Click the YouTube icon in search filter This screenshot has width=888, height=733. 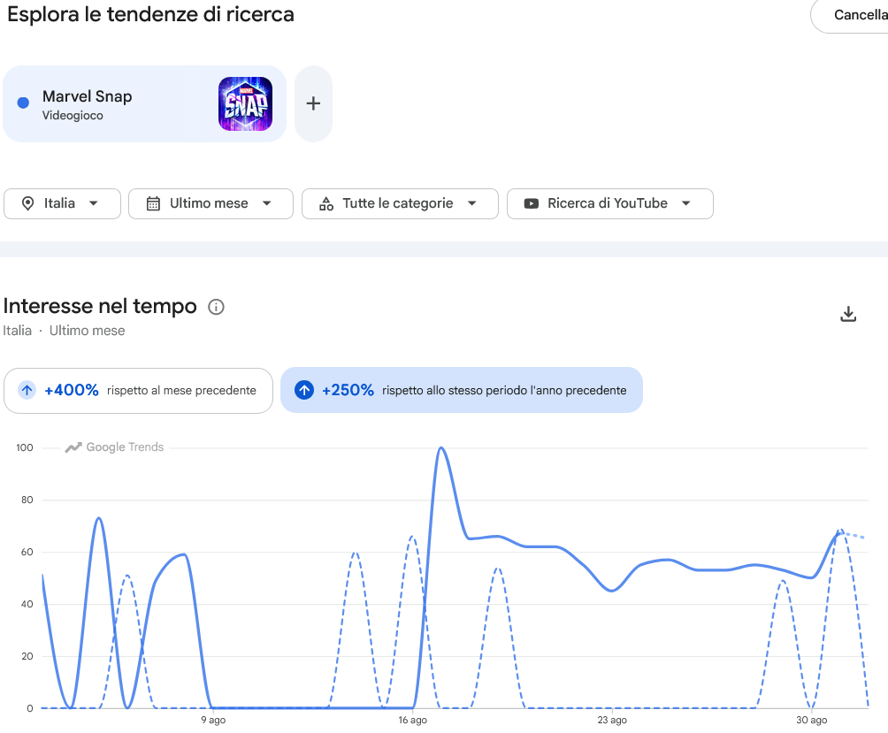click(532, 203)
